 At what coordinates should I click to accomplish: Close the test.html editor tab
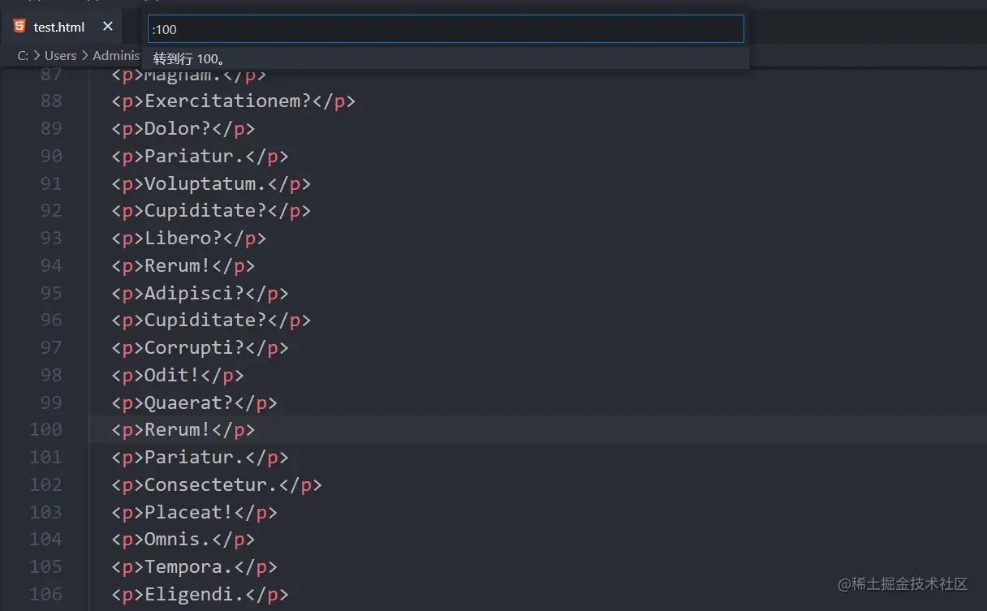tap(108, 27)
